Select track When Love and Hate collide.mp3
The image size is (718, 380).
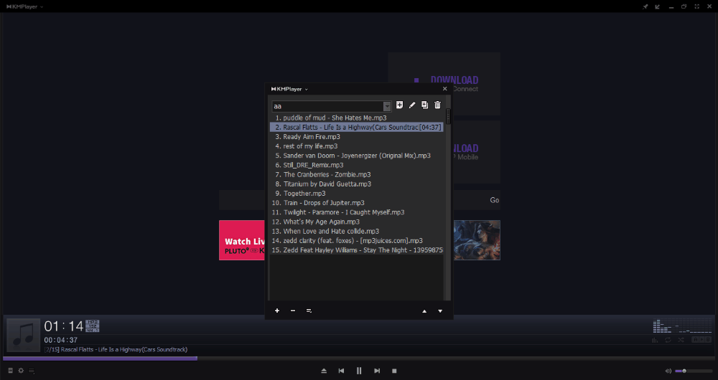[356, 232]
